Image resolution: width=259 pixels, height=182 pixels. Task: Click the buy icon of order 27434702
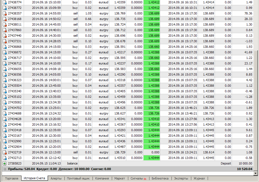point(5,108)
